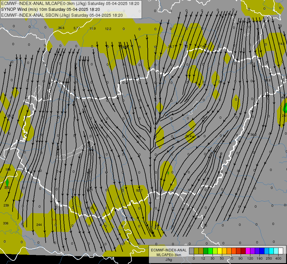Click the legend tick label '70'
The height and width of the screenshot is (264, 287).
[231, 258]
